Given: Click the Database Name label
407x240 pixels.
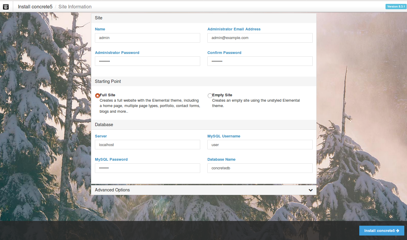Looking at the screenshot, I should pos(221,160).
